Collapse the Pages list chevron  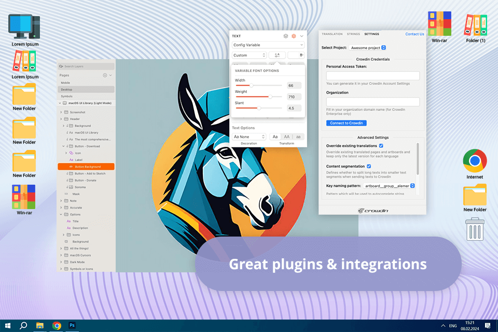(110, 75)
